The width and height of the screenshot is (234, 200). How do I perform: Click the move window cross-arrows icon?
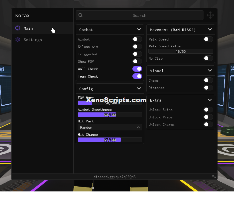[210, 15]
